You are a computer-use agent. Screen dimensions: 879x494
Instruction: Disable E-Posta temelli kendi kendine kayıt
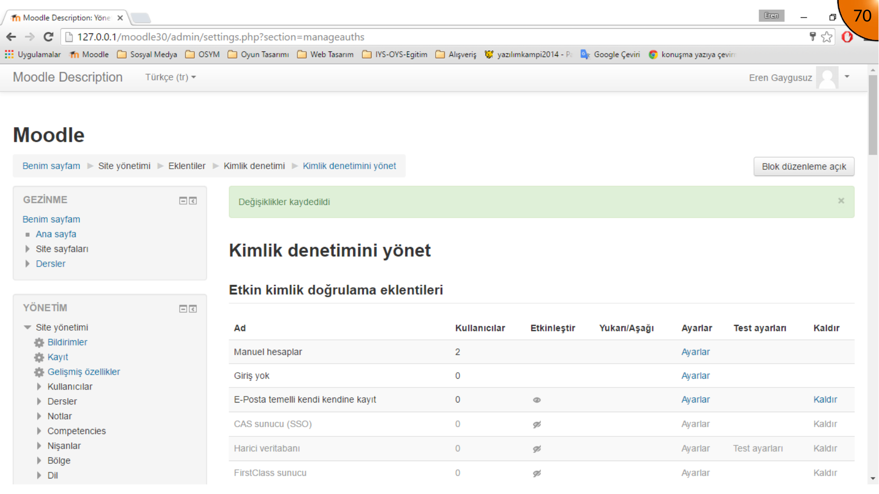pyautogui.click(x=537, y=400)
